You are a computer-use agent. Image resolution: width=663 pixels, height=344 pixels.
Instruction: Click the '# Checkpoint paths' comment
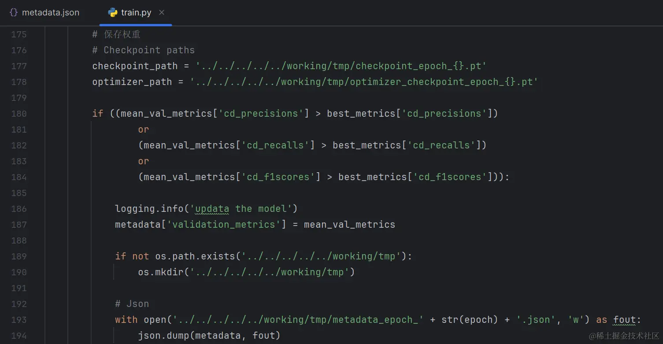(143, 50)
